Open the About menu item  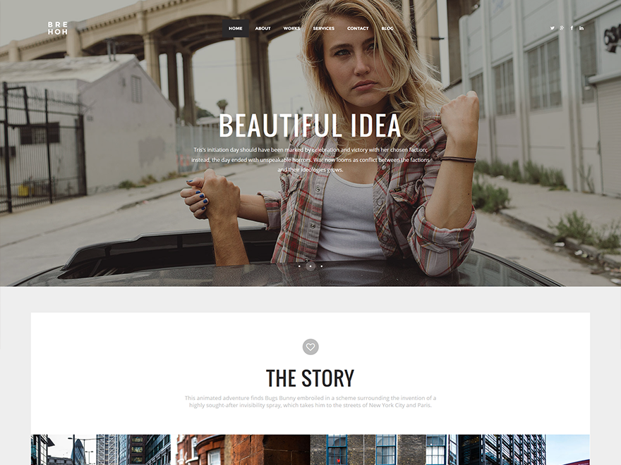point(263,28)
